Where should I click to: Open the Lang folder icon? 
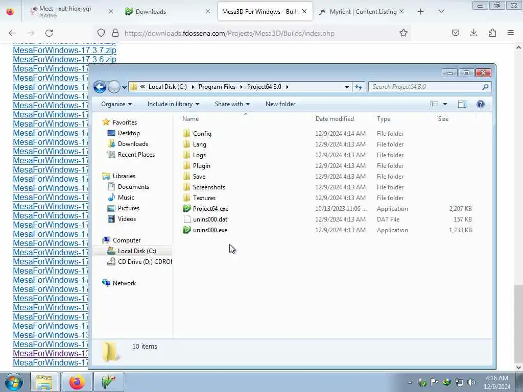point(187,144)
